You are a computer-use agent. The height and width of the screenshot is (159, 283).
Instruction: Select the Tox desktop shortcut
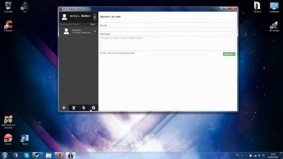coord(25,7)
